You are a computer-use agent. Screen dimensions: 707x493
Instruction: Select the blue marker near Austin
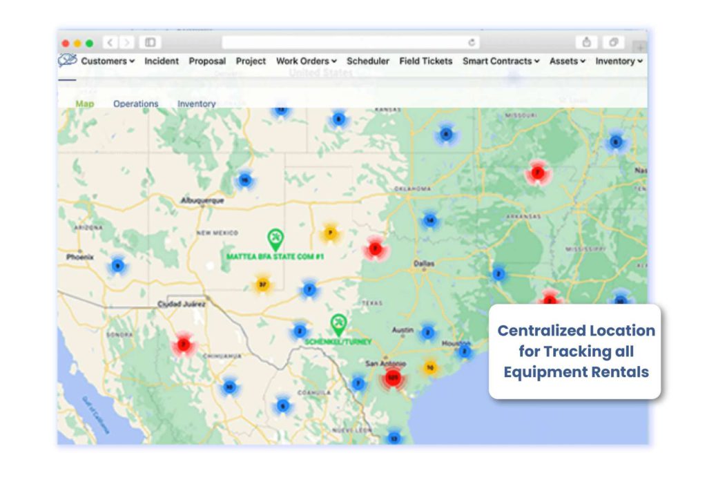pos(429,330)
